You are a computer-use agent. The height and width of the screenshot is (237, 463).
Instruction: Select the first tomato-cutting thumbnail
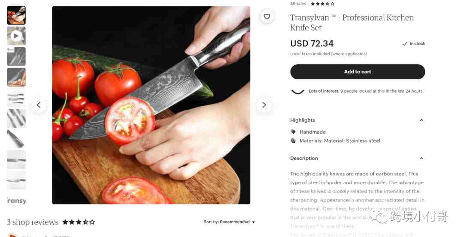16,15
